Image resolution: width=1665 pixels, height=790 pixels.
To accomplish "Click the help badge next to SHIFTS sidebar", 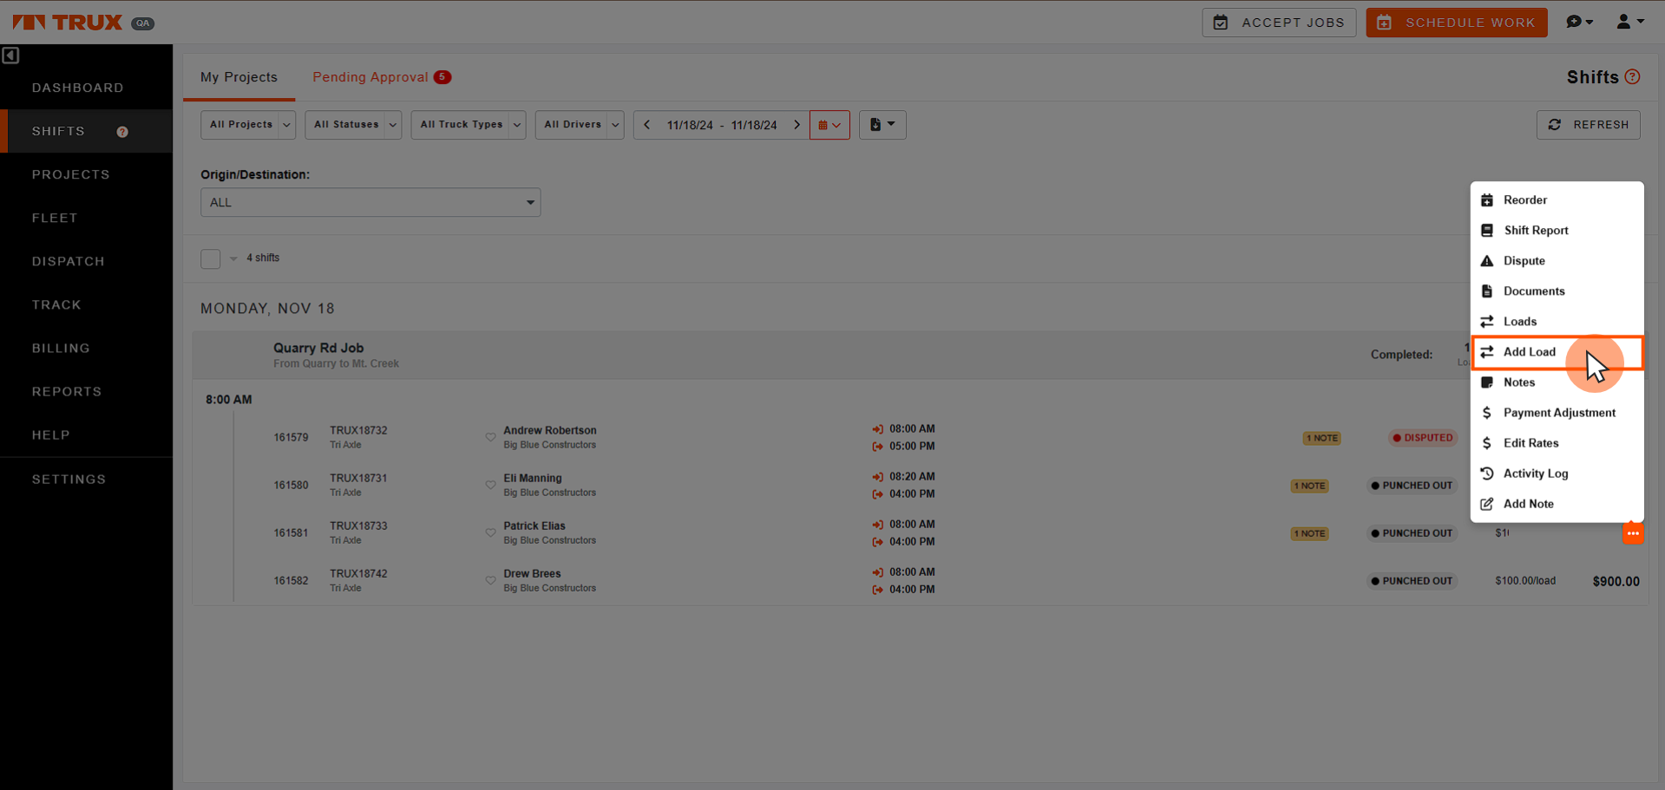I will pos(122,132).
